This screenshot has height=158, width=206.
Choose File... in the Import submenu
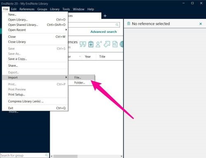point(82,77)
